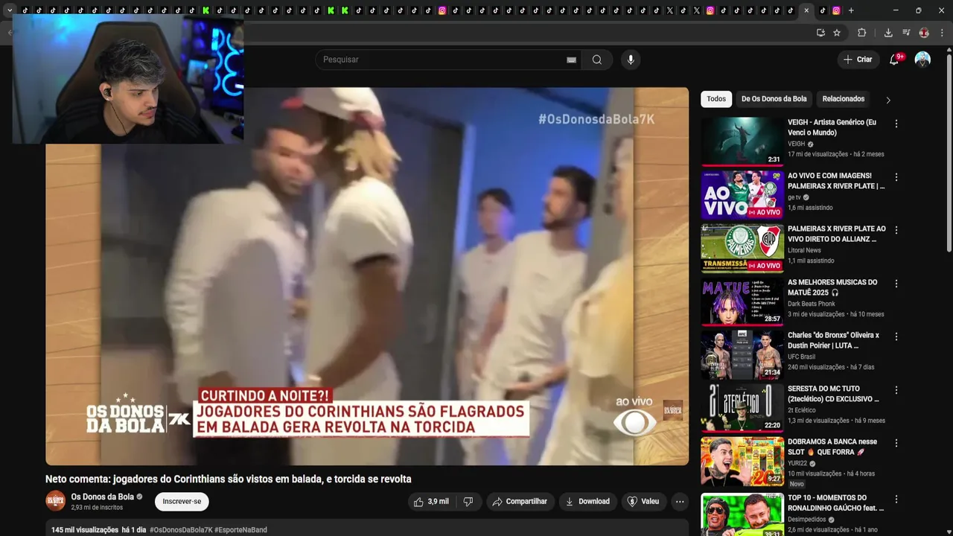The image size is (953, 536).
Task: Open SERESTA DO MC TUTO video title
Action: coord(833,394)
